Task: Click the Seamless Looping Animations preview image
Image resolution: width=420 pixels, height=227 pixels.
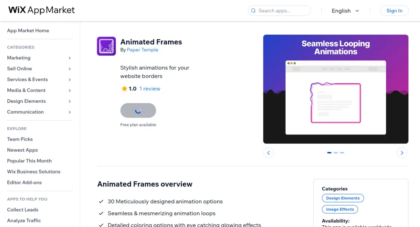Action: (336, 89)
